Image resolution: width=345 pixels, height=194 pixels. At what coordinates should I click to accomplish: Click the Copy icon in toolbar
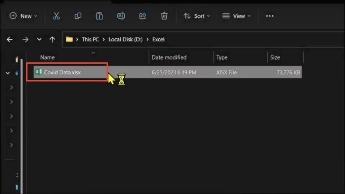click(78, 16)
